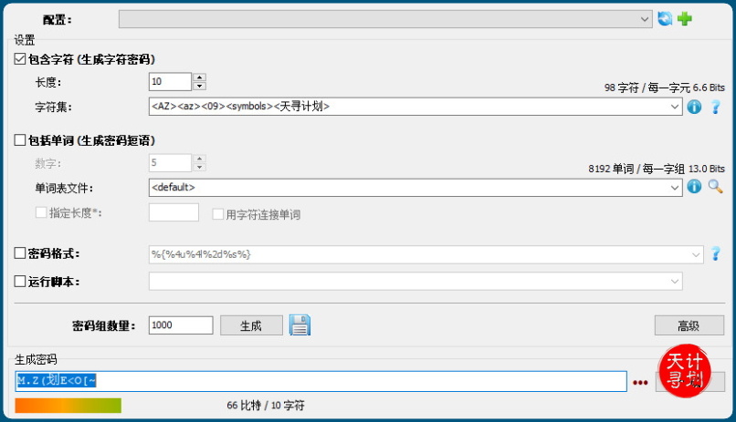The height and width of the screenshot is (422, 736).
Task: Click the 高级 advanced button
Action: (x=689, y=325)
